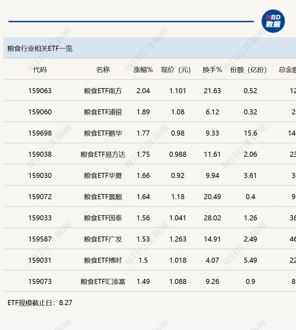Click gain value 1.66
This screenshot has height=330, width=296.
143,176
